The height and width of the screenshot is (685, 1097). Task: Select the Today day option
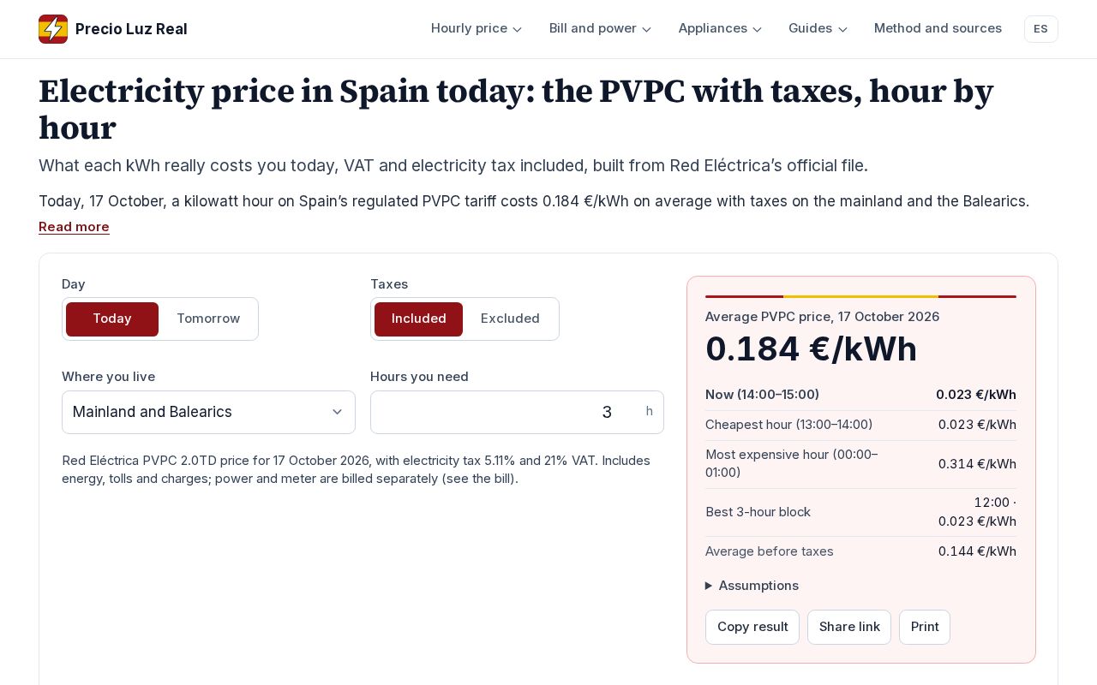tap(112, 319)
